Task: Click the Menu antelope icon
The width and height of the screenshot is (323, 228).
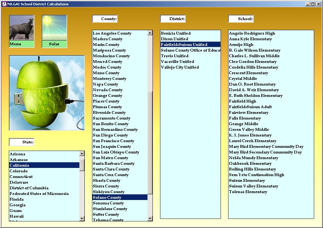Action: (x=21, y=28)
